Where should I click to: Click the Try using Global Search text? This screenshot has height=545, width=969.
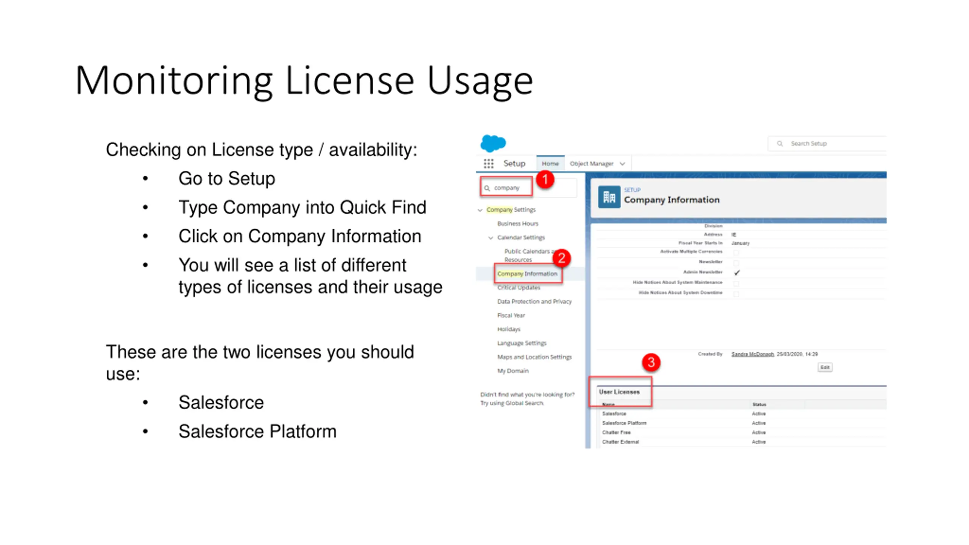click(511, 403)
